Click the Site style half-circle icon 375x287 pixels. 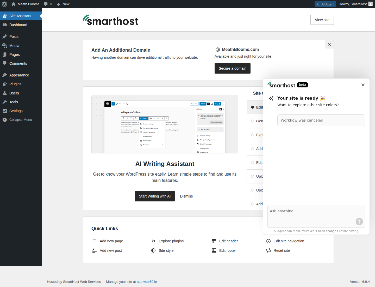pos(153,250)
